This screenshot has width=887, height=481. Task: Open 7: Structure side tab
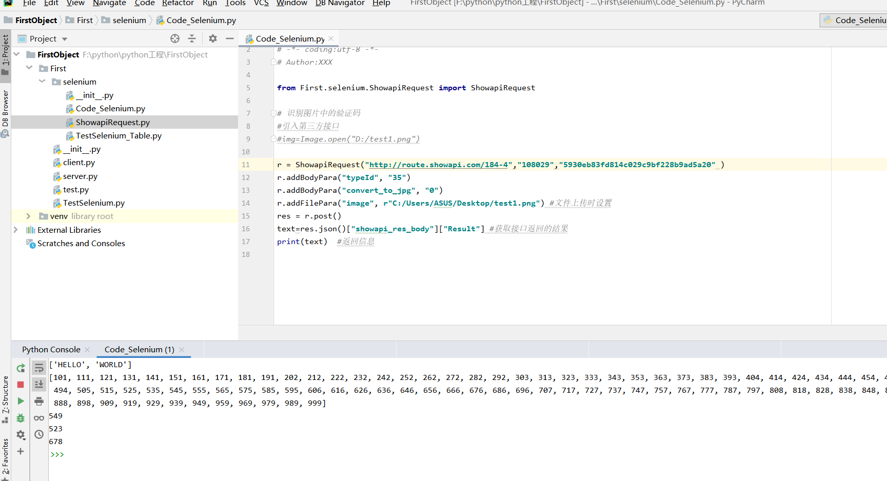(5, 399)
